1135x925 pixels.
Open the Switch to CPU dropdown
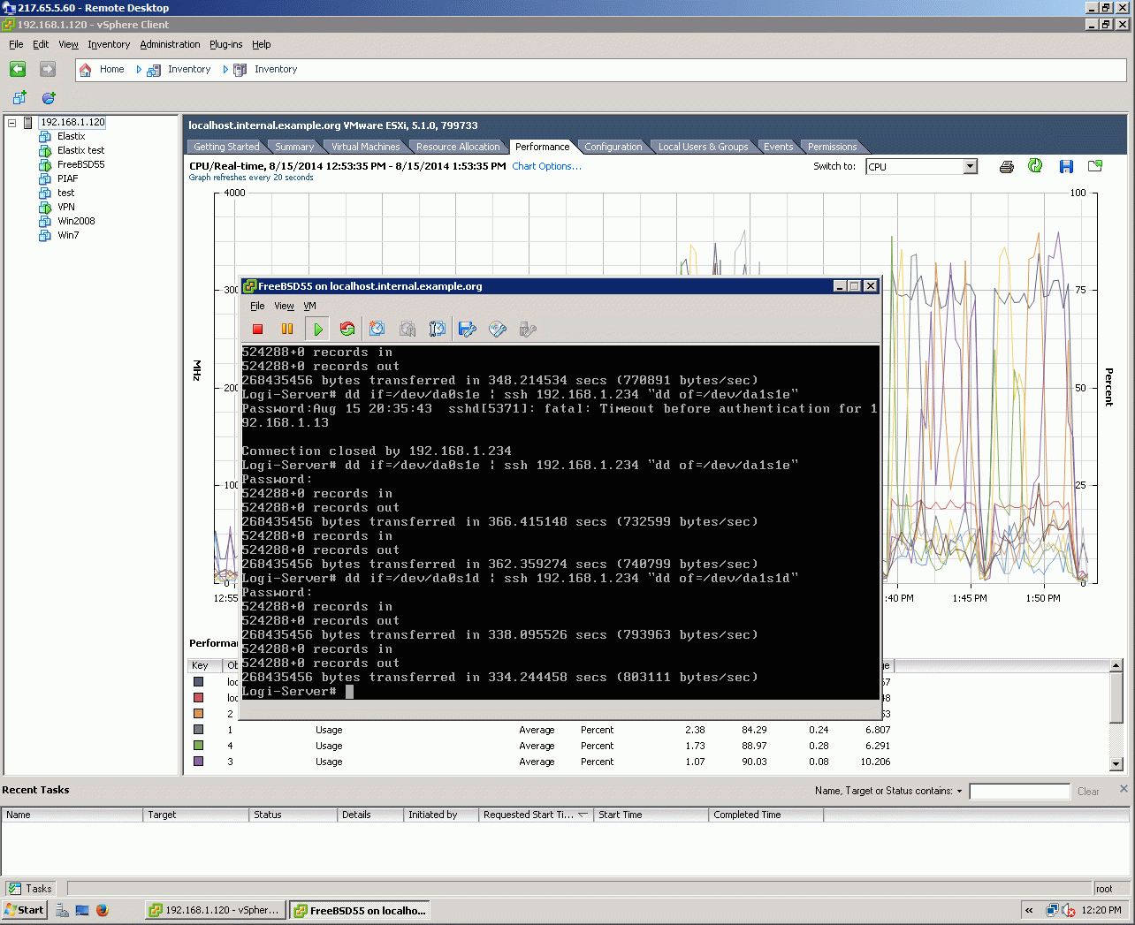tap(970, 166)
